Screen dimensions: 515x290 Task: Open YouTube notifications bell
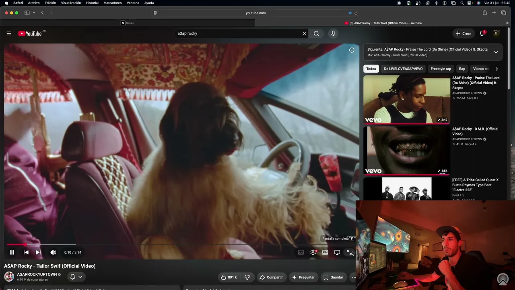[x=482, y=33]
